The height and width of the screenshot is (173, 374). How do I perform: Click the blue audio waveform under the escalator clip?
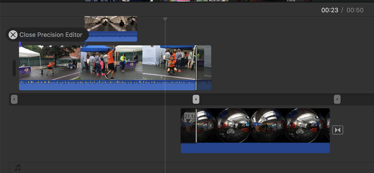pos(111,37)
